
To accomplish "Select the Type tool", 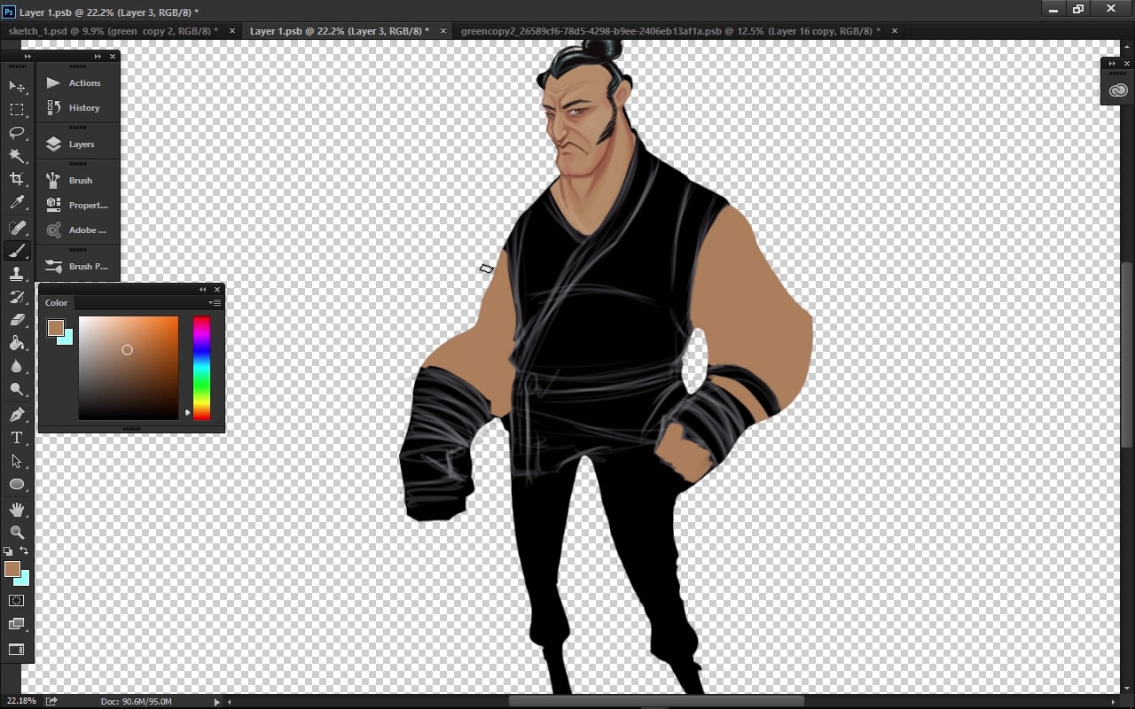I will (17, 438).
